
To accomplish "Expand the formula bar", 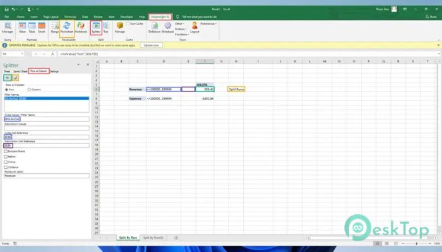I will (x=439, y=54).
